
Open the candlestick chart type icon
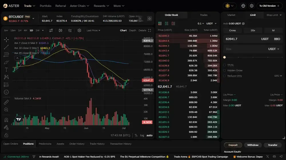[x=60, y=30]
